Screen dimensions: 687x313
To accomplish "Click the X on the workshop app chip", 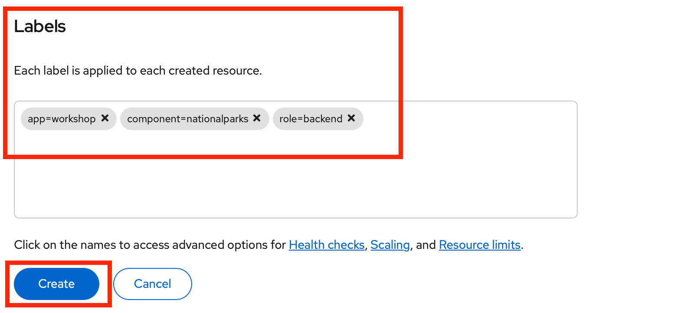I will pos(105,118).
